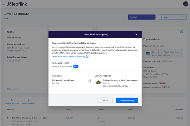The width and height of the screenshot is (190, 126).
Task: Click the You've successfully attached this package heading
Action: [x=74, y=43]
